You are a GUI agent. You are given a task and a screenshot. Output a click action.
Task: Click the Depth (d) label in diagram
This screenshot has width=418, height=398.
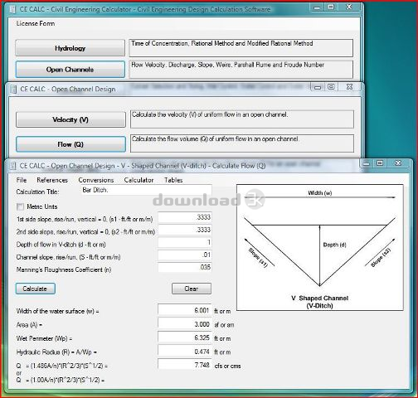pyautogui.click(x=334, y=245)
